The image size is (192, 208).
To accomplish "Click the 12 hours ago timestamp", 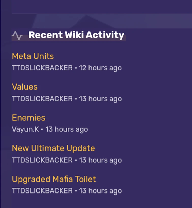I will tap(100, 68).
